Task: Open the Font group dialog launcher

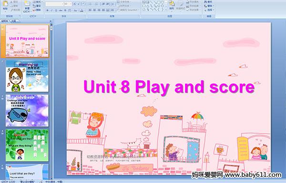Action: [85, 16]
